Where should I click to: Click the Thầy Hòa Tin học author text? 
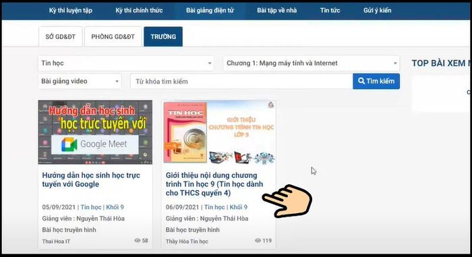(x=187, y=241)
